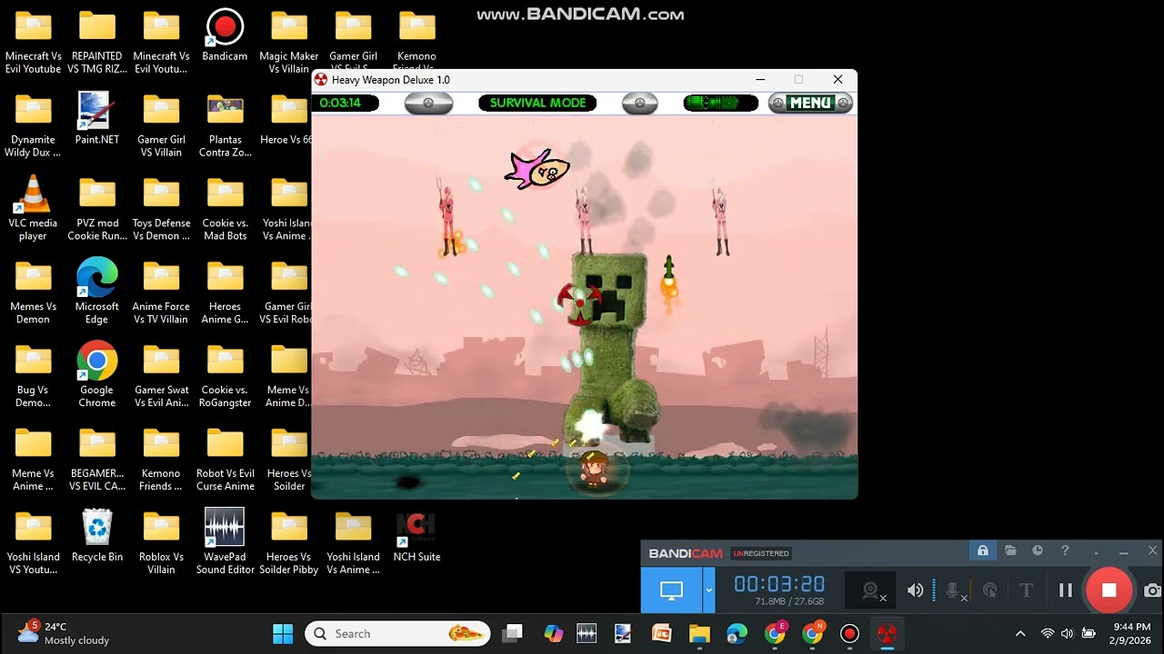
Task: Show hidden system tray icons
Action: click(x=1019, y=633)
